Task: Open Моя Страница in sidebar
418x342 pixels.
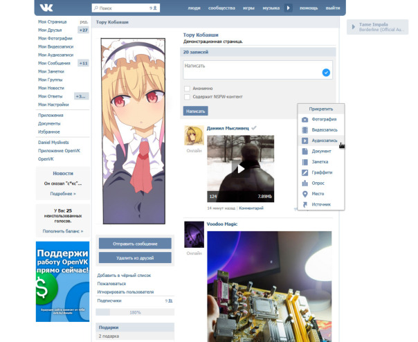Action: 53,22
